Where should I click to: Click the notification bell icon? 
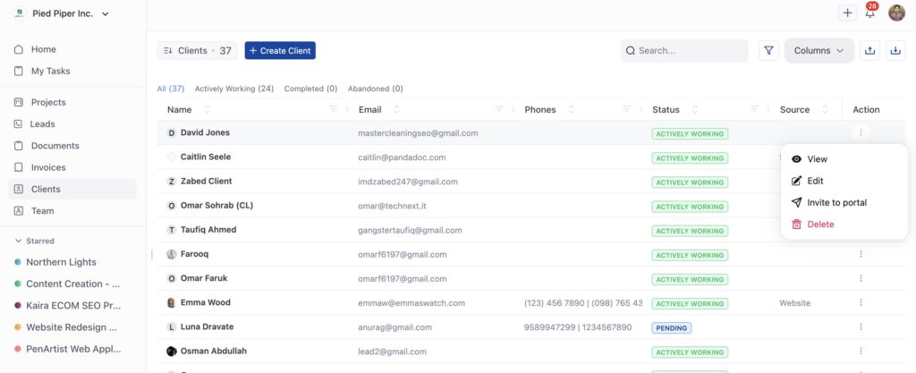[870, 13]
